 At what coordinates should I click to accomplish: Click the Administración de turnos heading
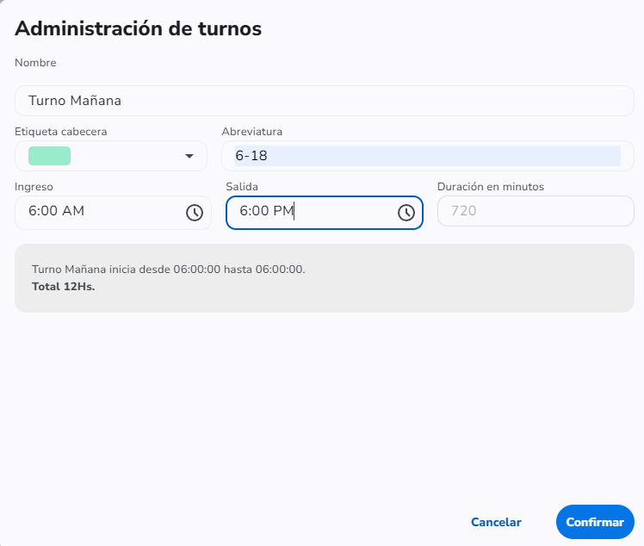[138, 28]
